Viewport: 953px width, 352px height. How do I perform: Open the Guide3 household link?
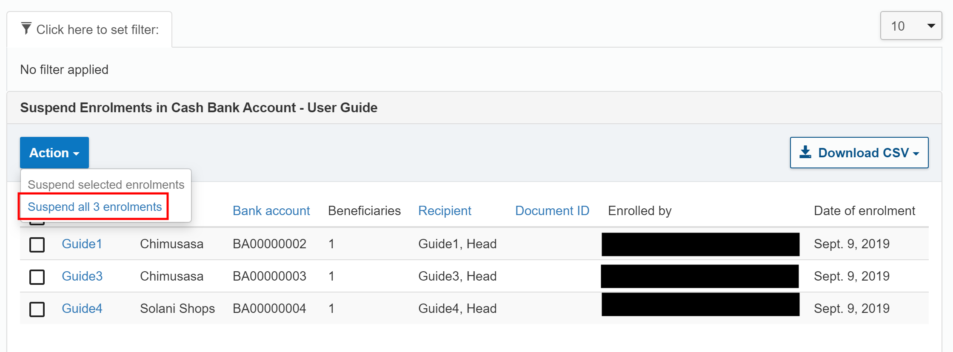[x=82, y=276]
